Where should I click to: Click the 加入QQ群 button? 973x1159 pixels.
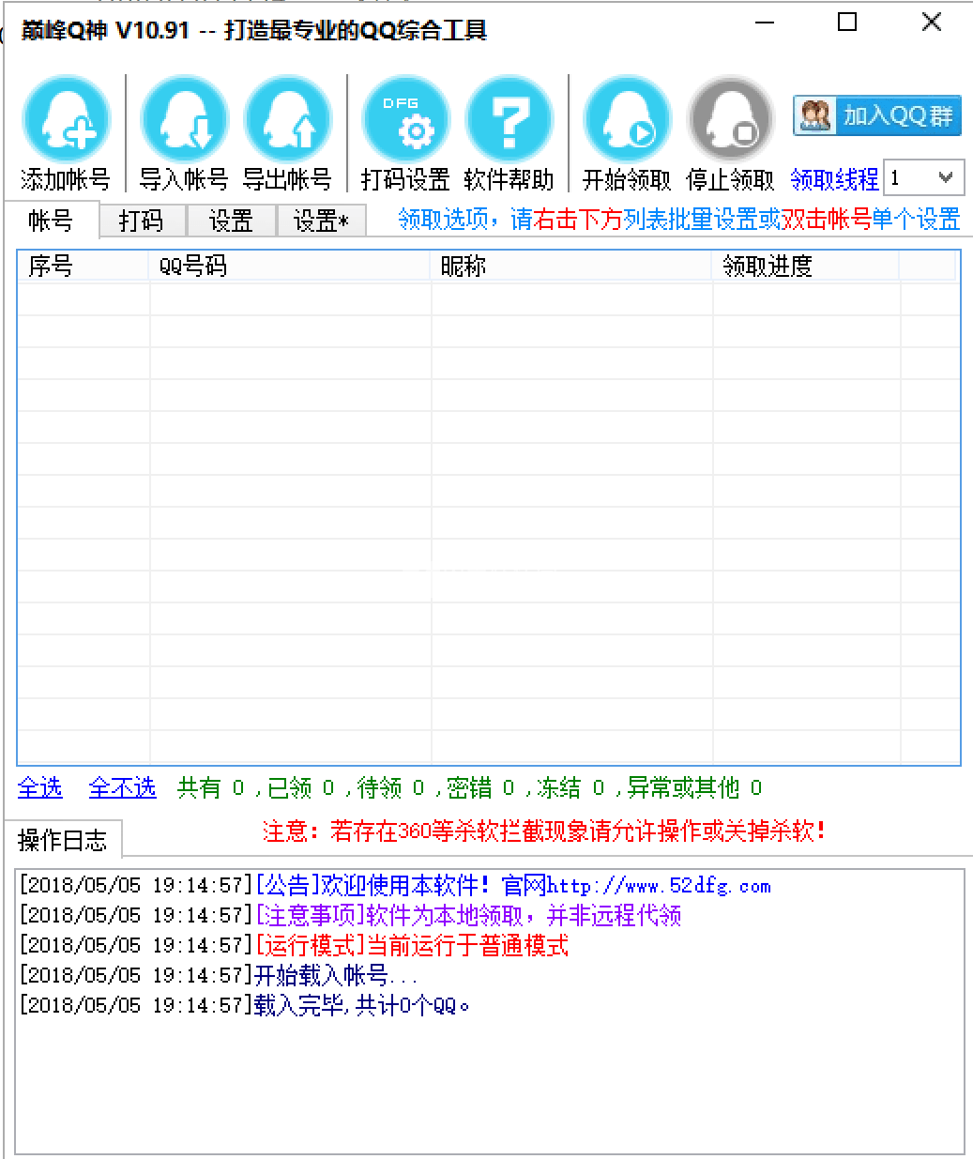coord(877,115)
